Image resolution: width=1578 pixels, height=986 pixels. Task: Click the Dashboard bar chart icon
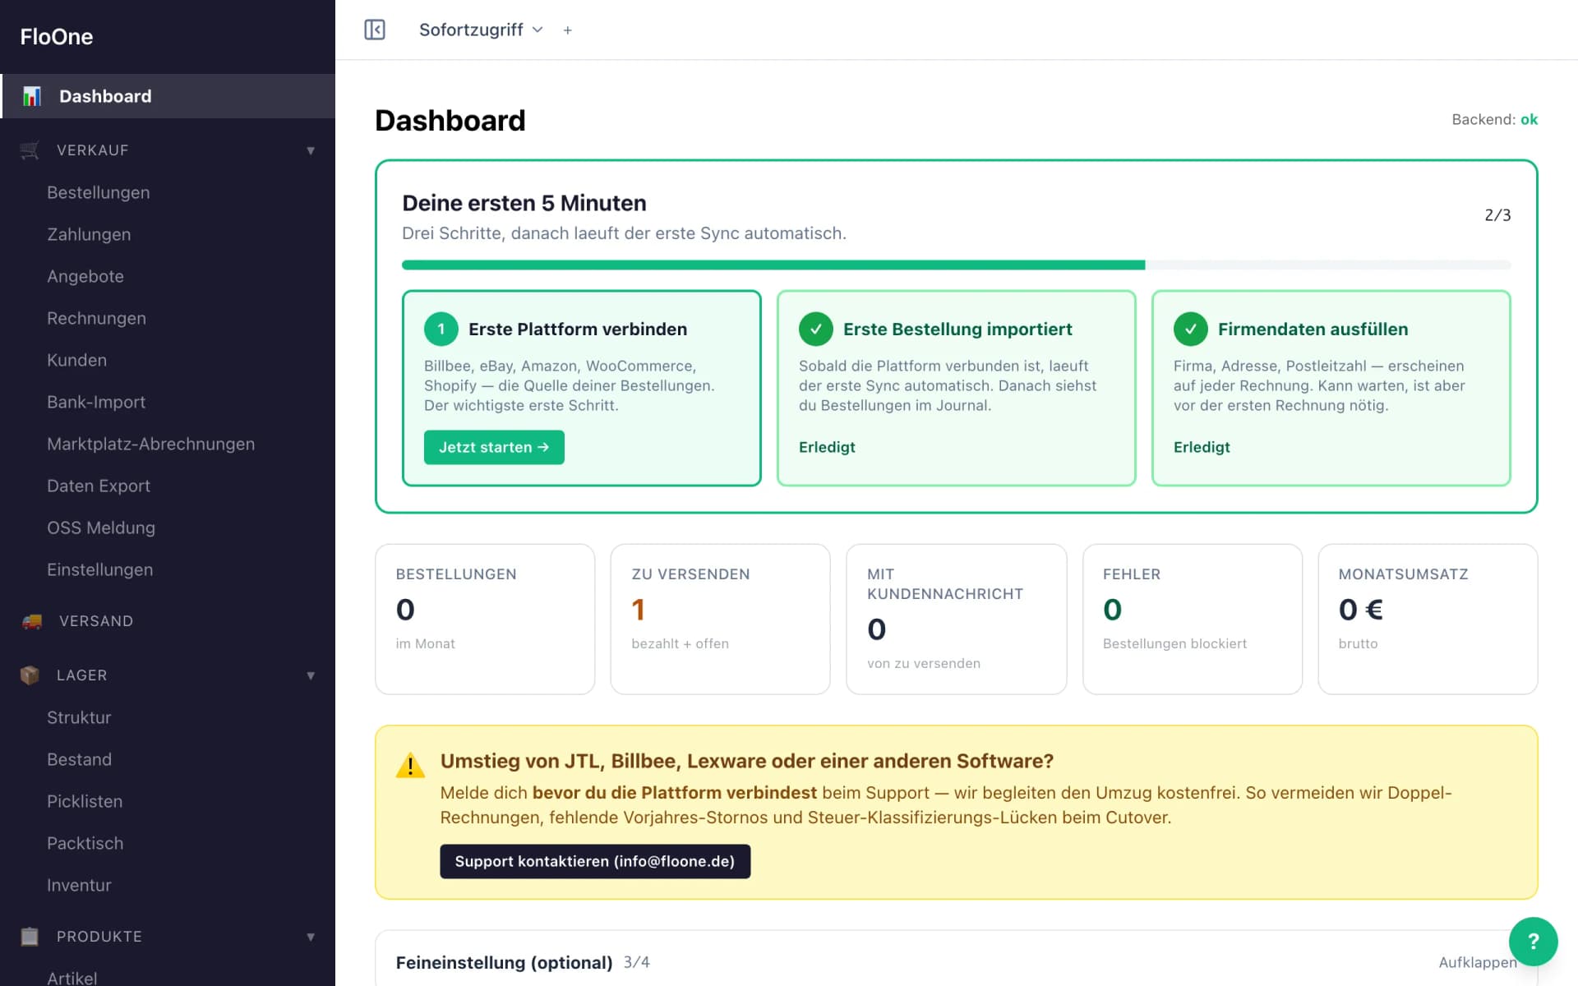click(x=31, y=96)
